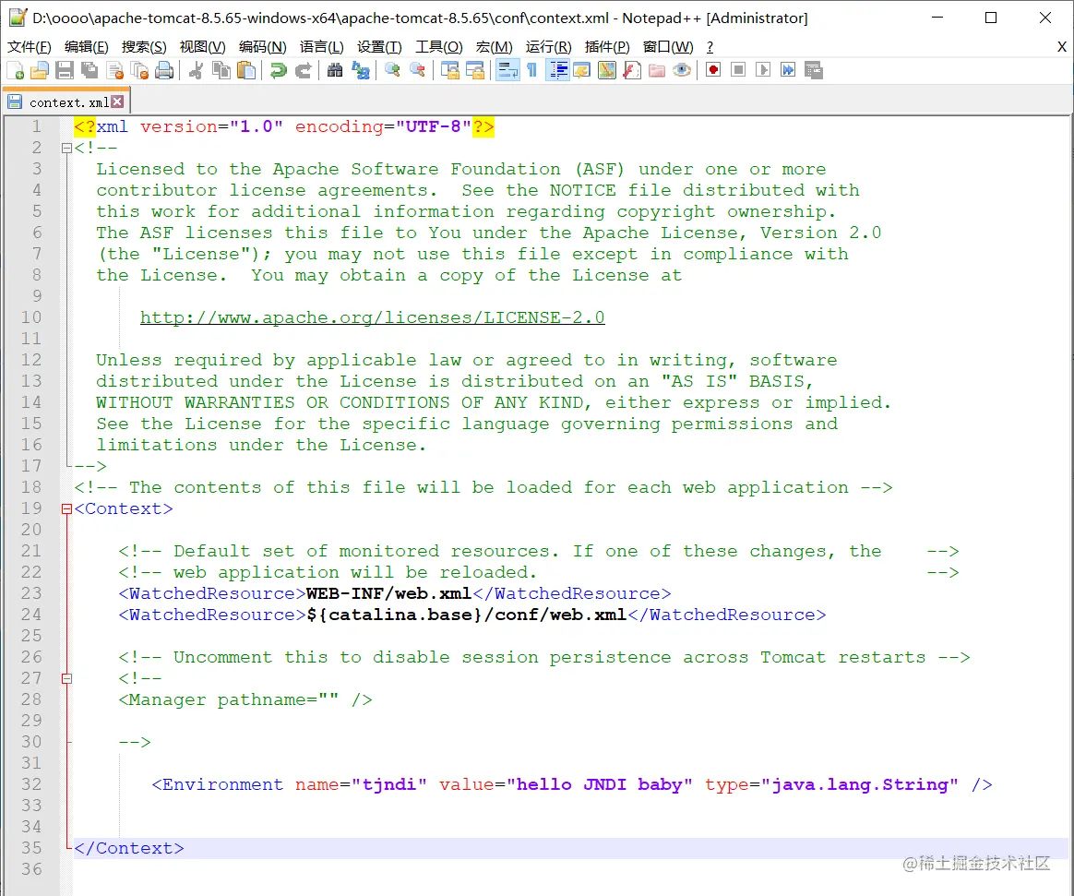Start macro recording with red dot icon
Screen dimensions: 1074x896
tap(713, 70)
